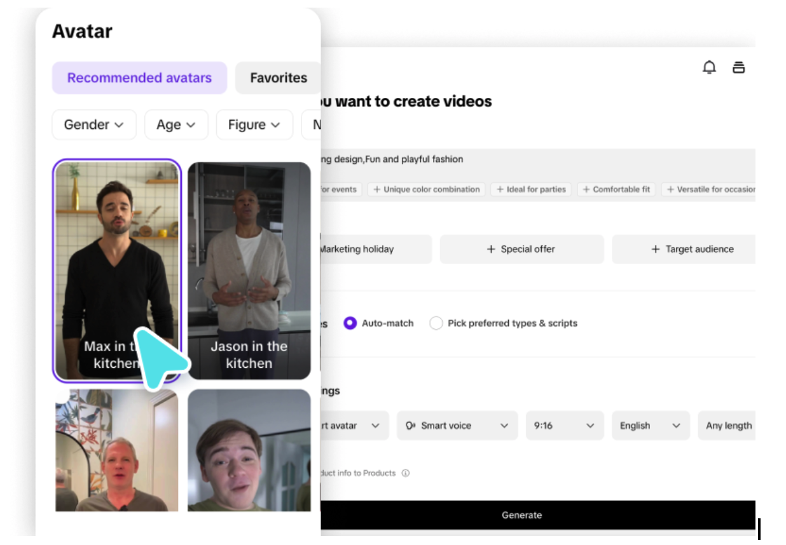Open the Age filter dropdown
This screenshot has width=786, height=545.
click(176, 125)
